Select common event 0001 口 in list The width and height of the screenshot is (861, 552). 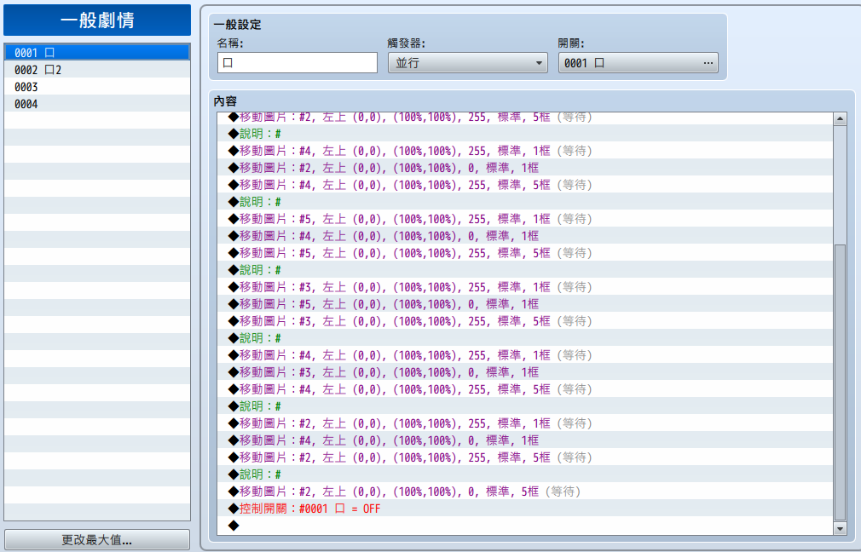click(x=97, y=53)
